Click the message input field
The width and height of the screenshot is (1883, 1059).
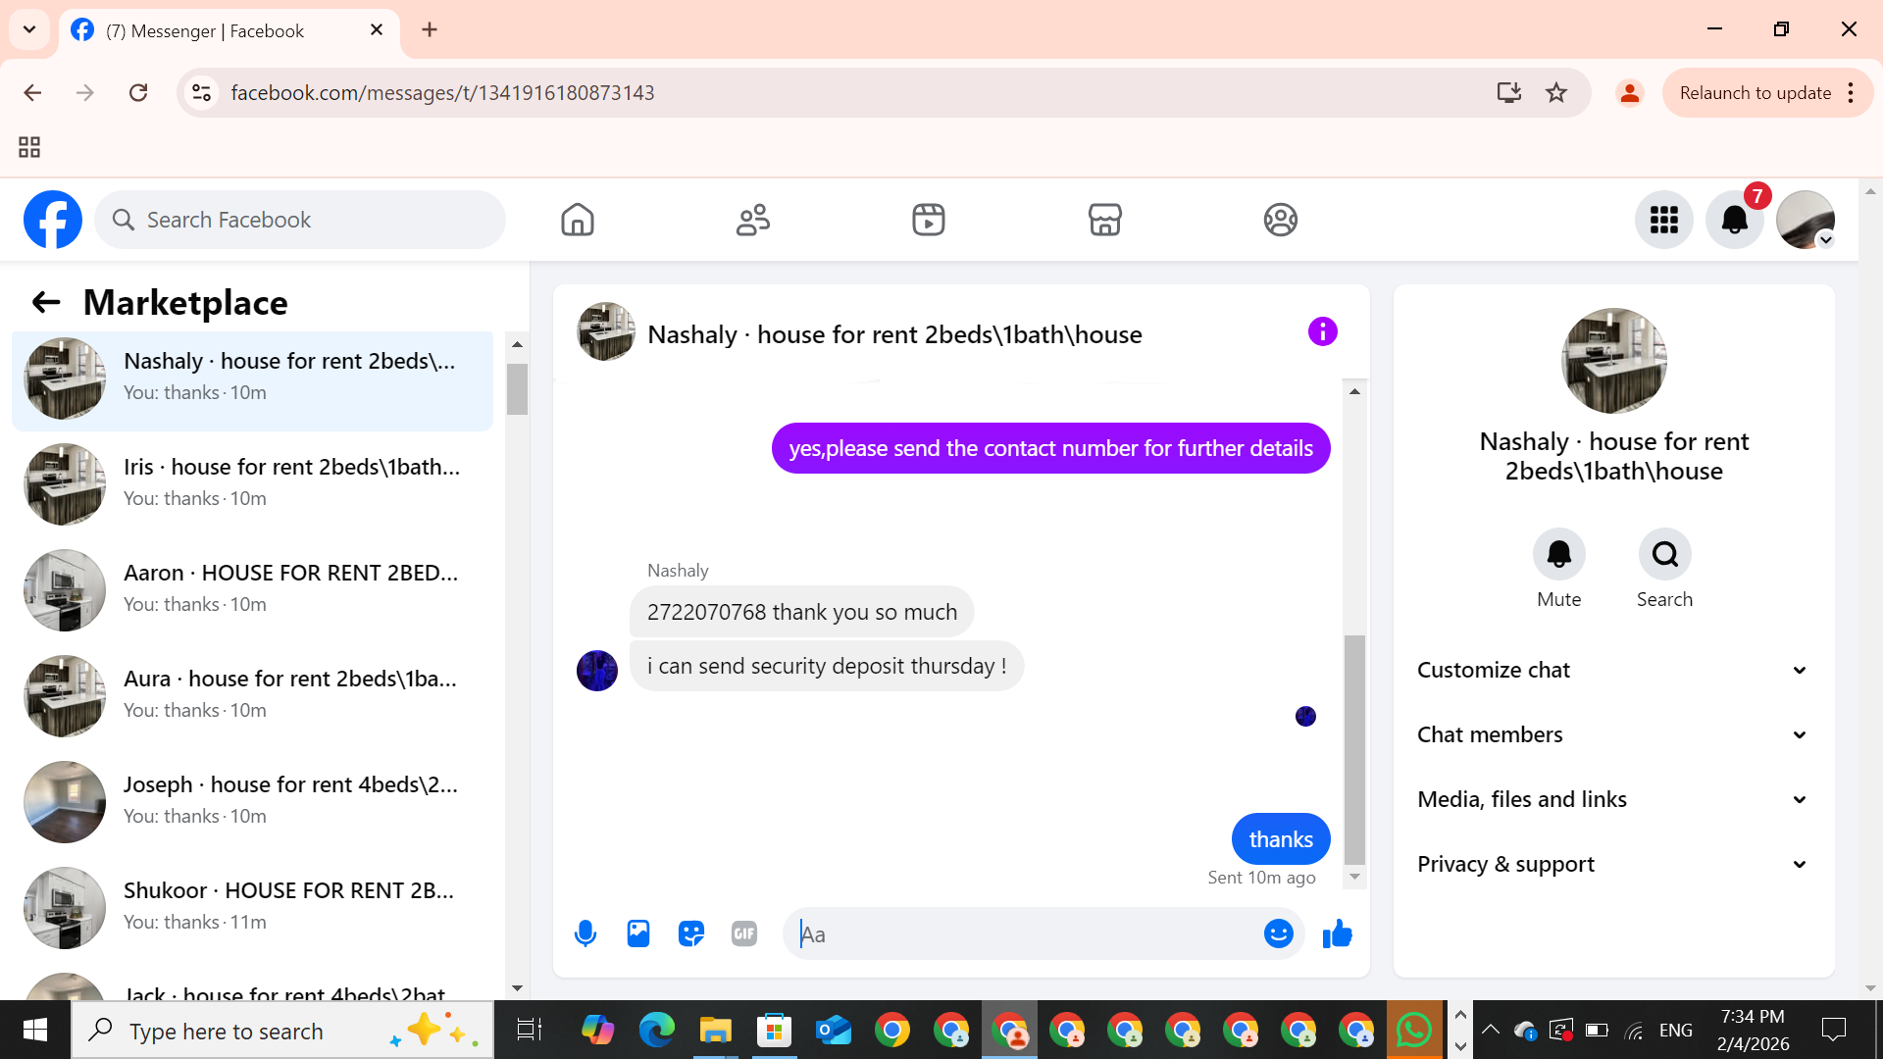(x=1025, y=934)
